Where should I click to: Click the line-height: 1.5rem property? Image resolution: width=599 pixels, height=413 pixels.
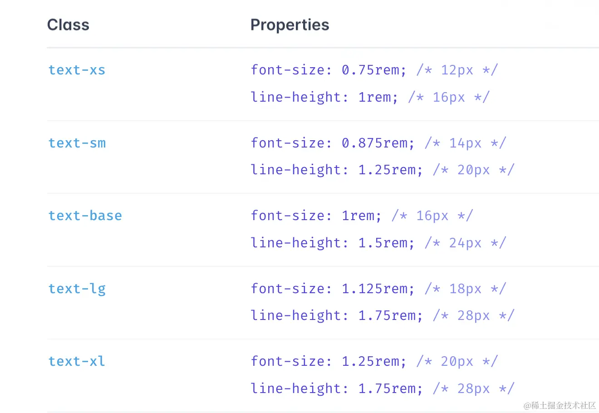[x=333, y=243]
